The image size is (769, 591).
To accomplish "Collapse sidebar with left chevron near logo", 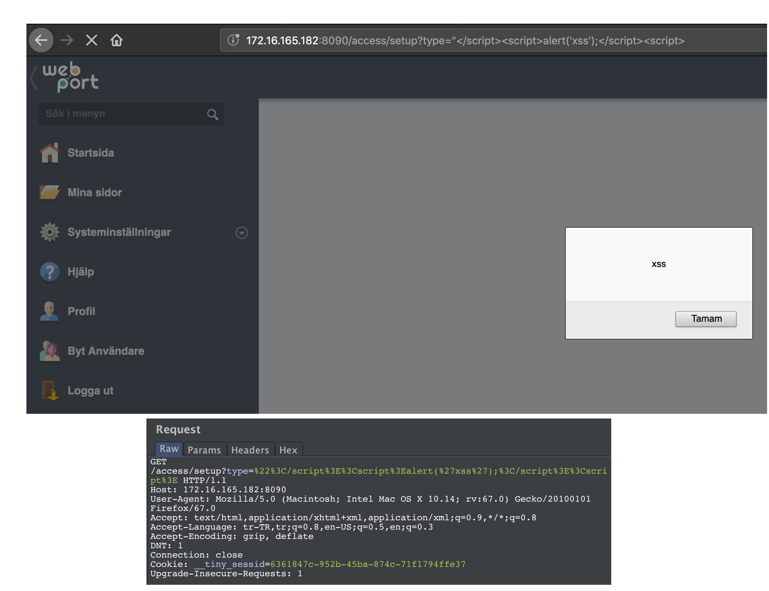I will [34, 78].
